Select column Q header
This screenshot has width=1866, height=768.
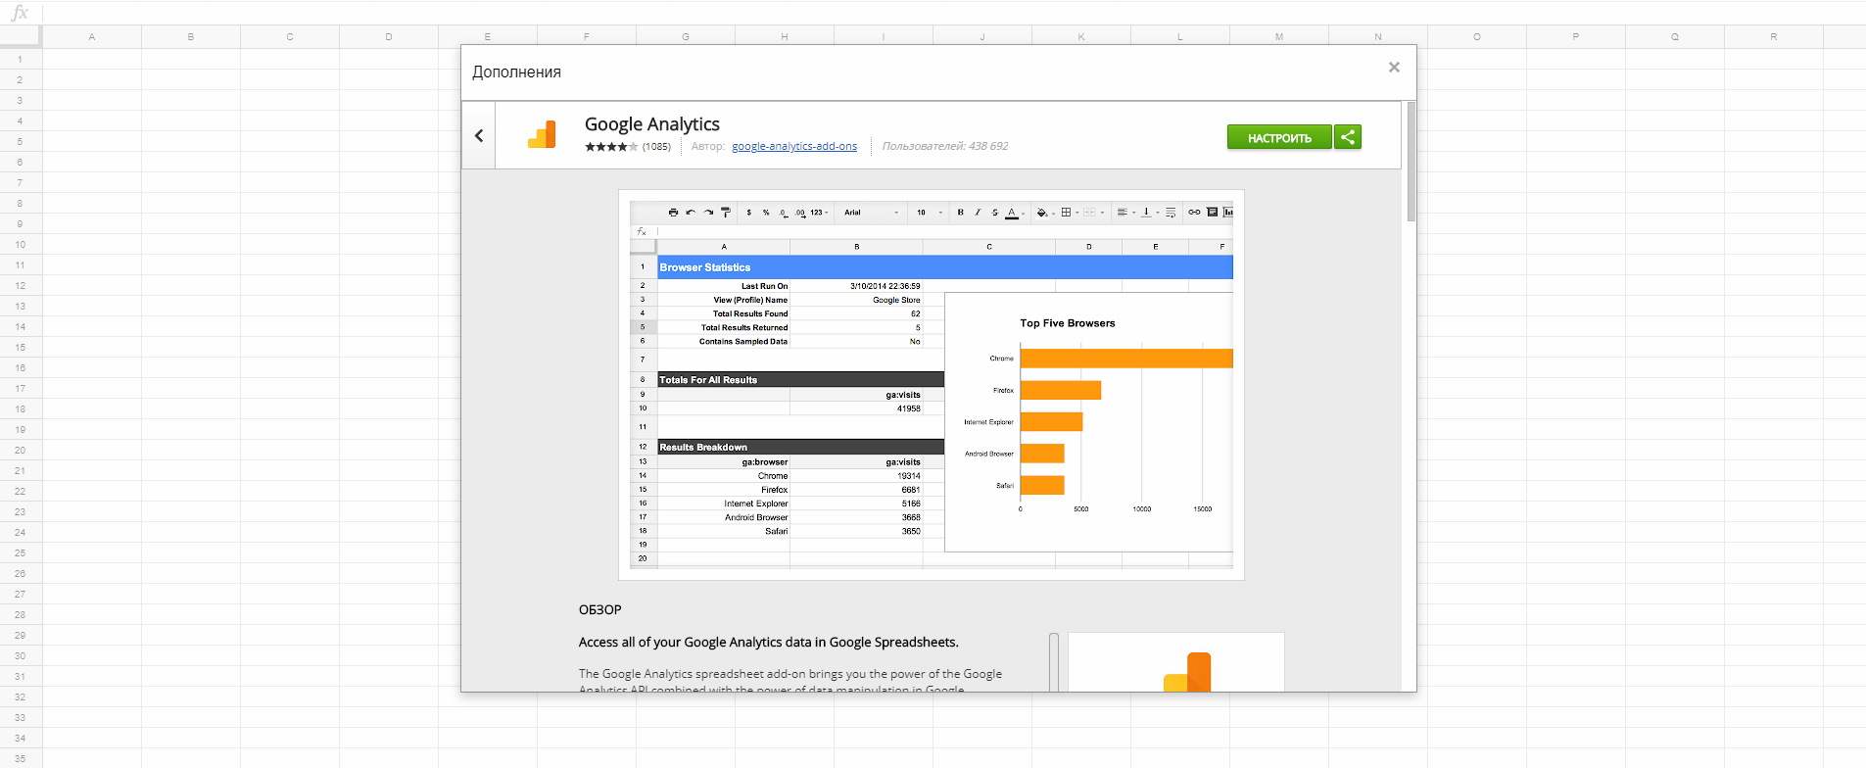[1675, 37]
